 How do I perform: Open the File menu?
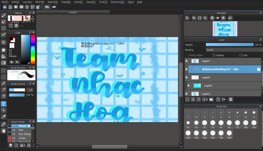(5, 2)
